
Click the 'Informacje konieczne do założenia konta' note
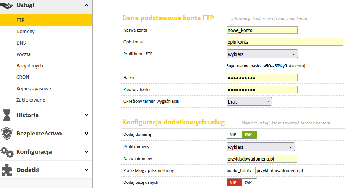tap(269, 19)
